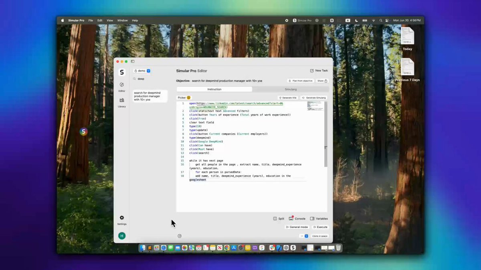Click the Execute button
Image resolution: width=481 pixels, height=270 pixels.
(320, 227)
